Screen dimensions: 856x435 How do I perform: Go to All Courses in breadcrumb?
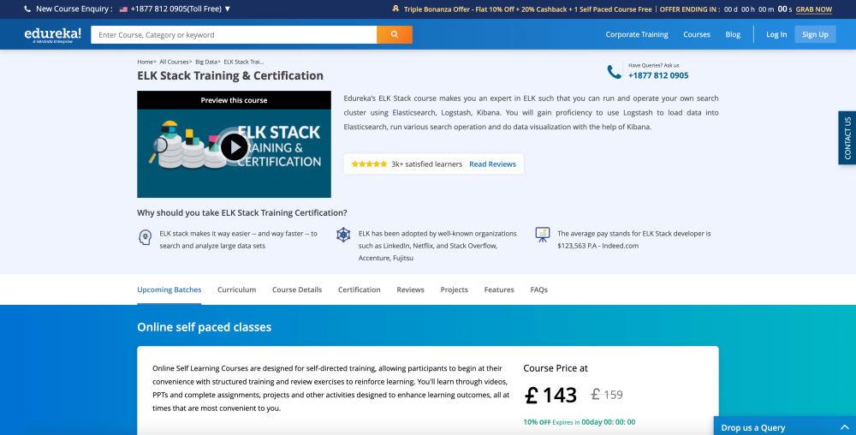tap(175, 62)
